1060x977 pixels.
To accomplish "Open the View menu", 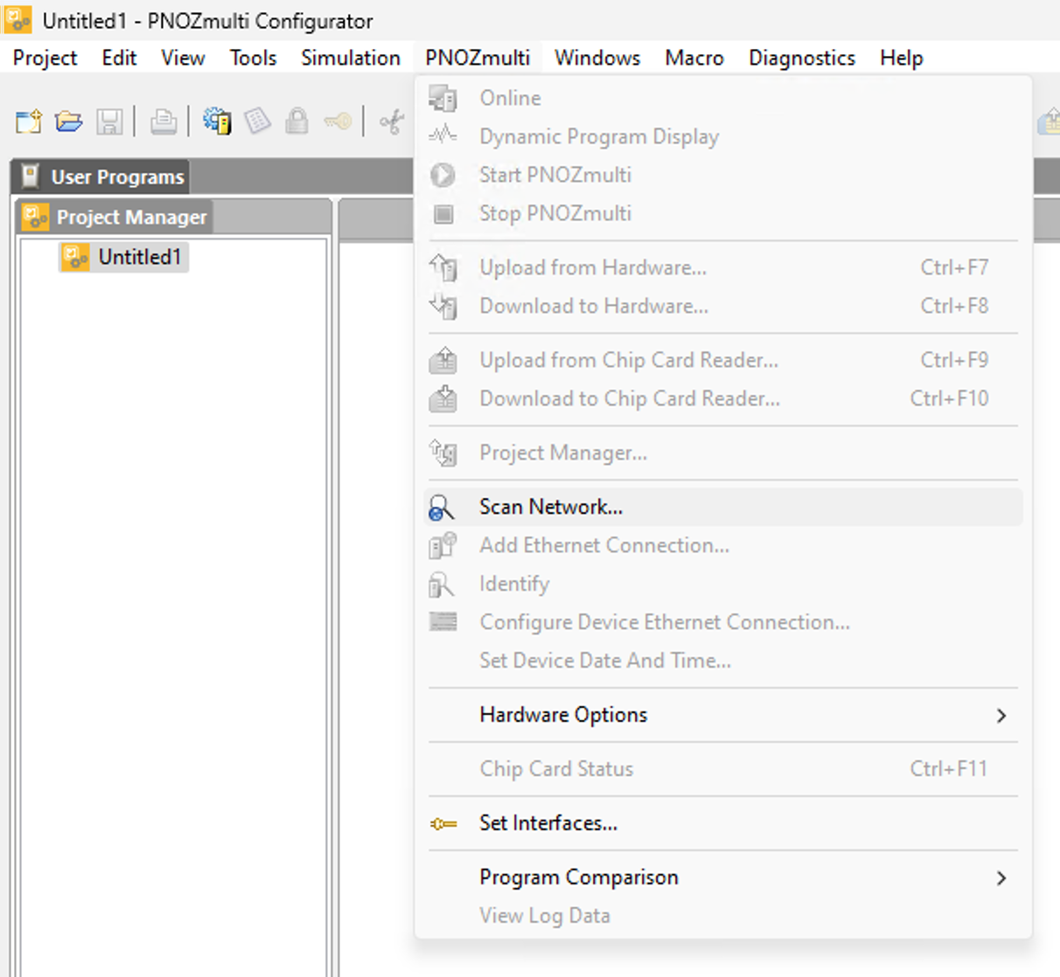I will click(x=183, y=58).
